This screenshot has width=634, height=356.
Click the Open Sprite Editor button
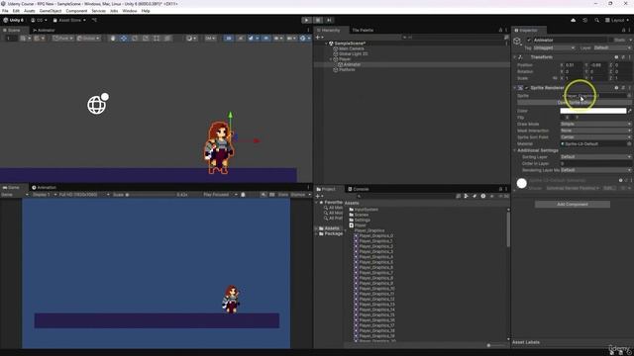pyautogui.click(x=575, y=103)
